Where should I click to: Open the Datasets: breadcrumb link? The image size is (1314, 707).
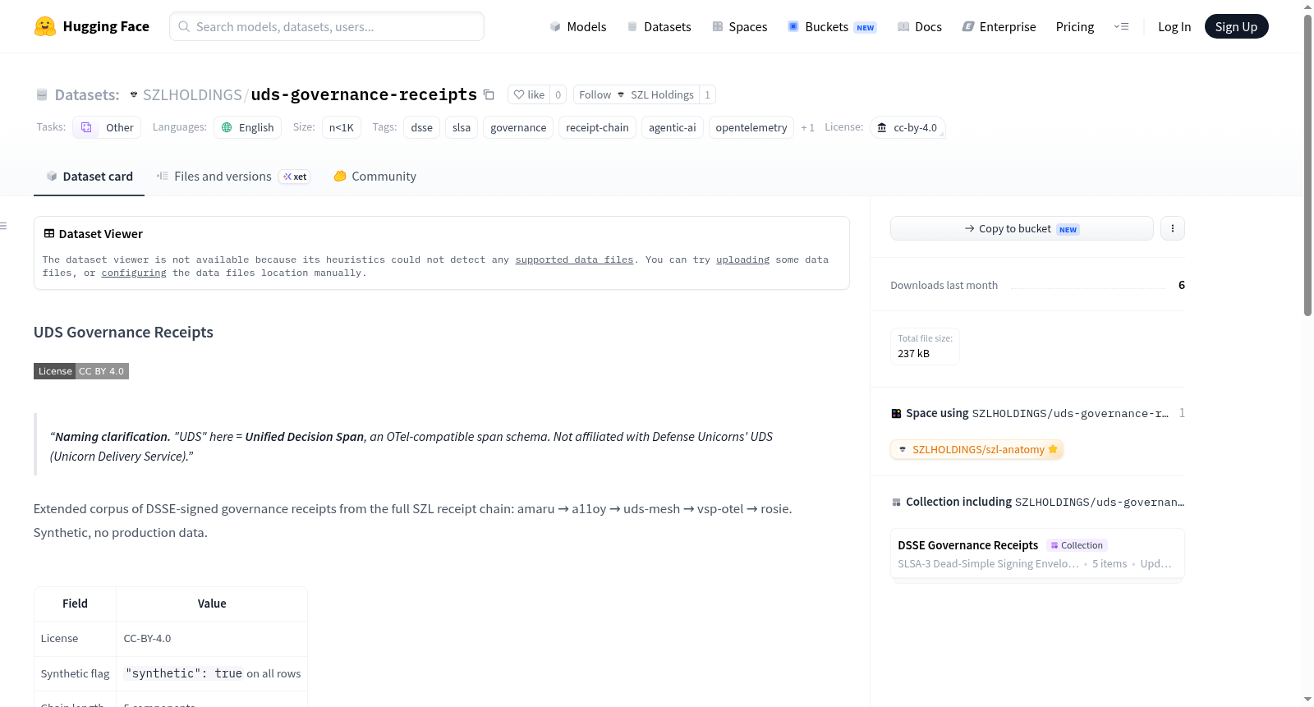coord(87,94)
